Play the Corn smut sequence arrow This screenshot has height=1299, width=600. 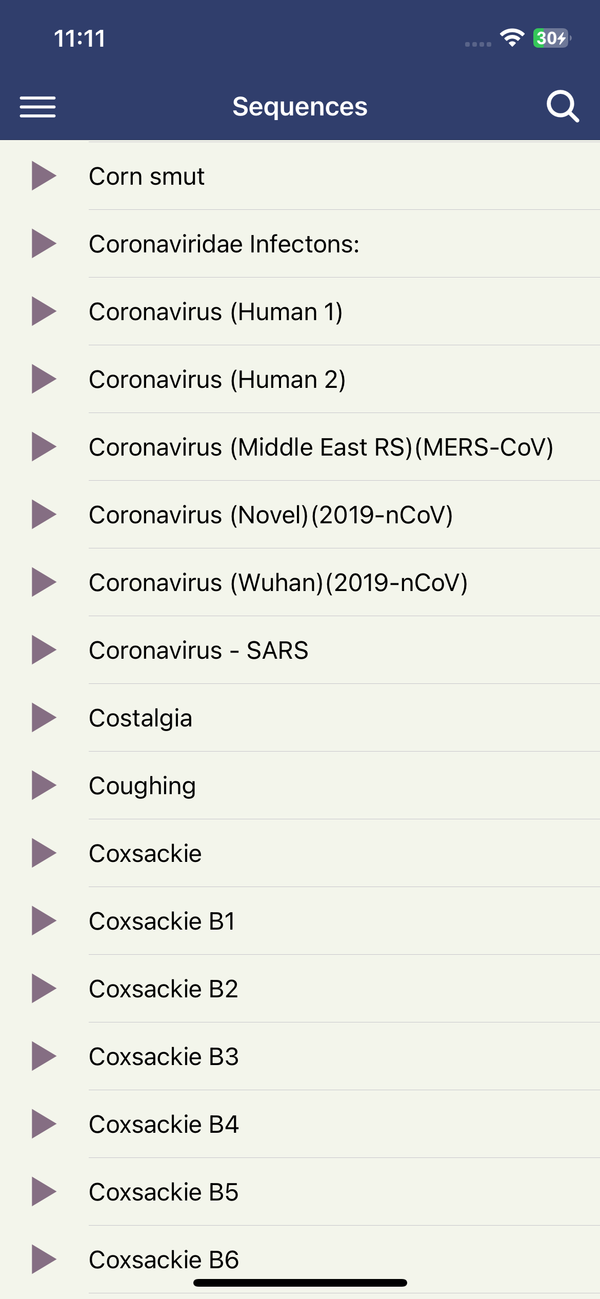click(44, 176)
